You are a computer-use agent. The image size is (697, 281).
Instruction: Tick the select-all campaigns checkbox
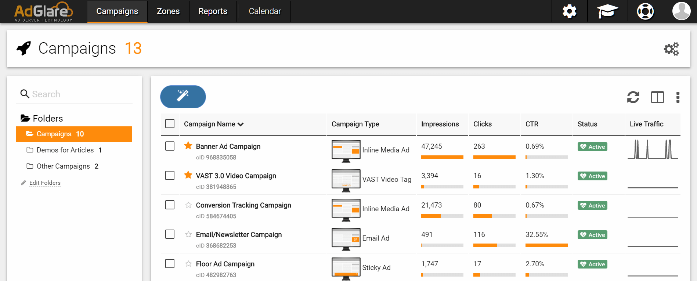[x=170, y=124]
